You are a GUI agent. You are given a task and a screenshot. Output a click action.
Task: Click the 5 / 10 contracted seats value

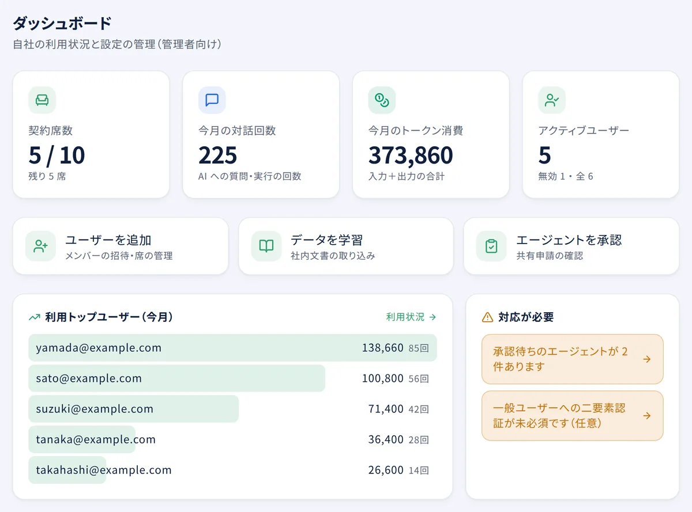[x=57, y=155]
